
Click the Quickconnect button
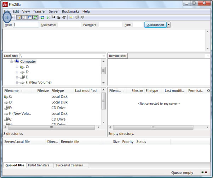[x=155, y=25]
